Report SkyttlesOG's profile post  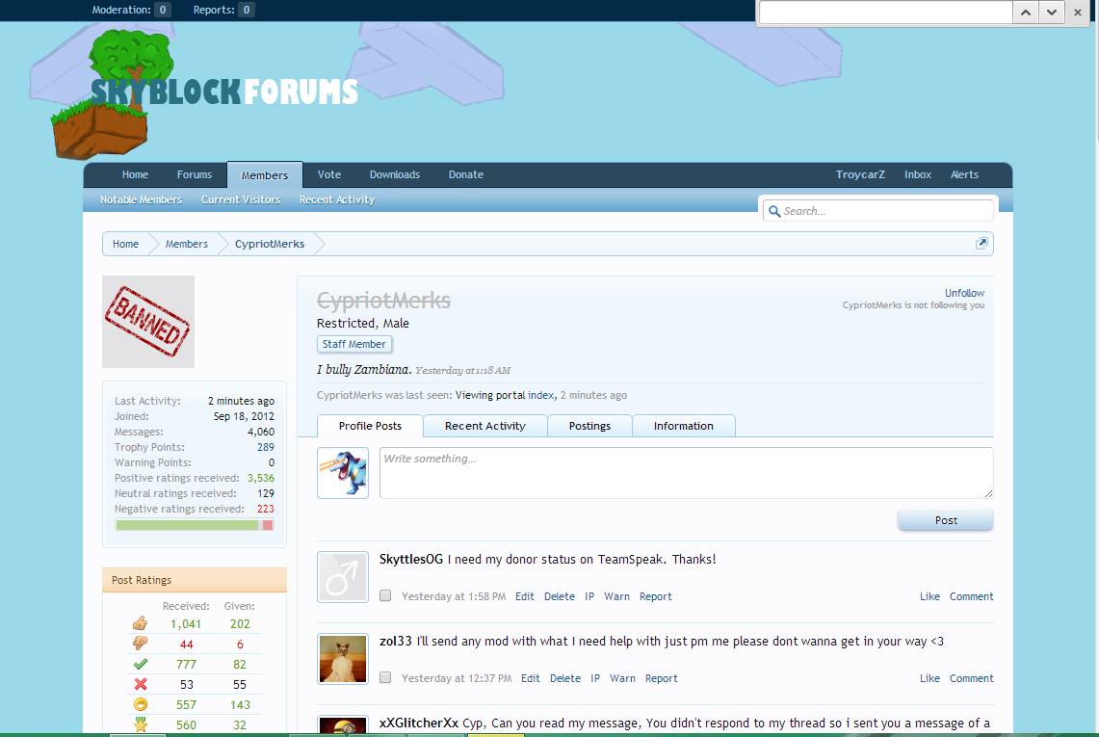(x=655, y=596)
